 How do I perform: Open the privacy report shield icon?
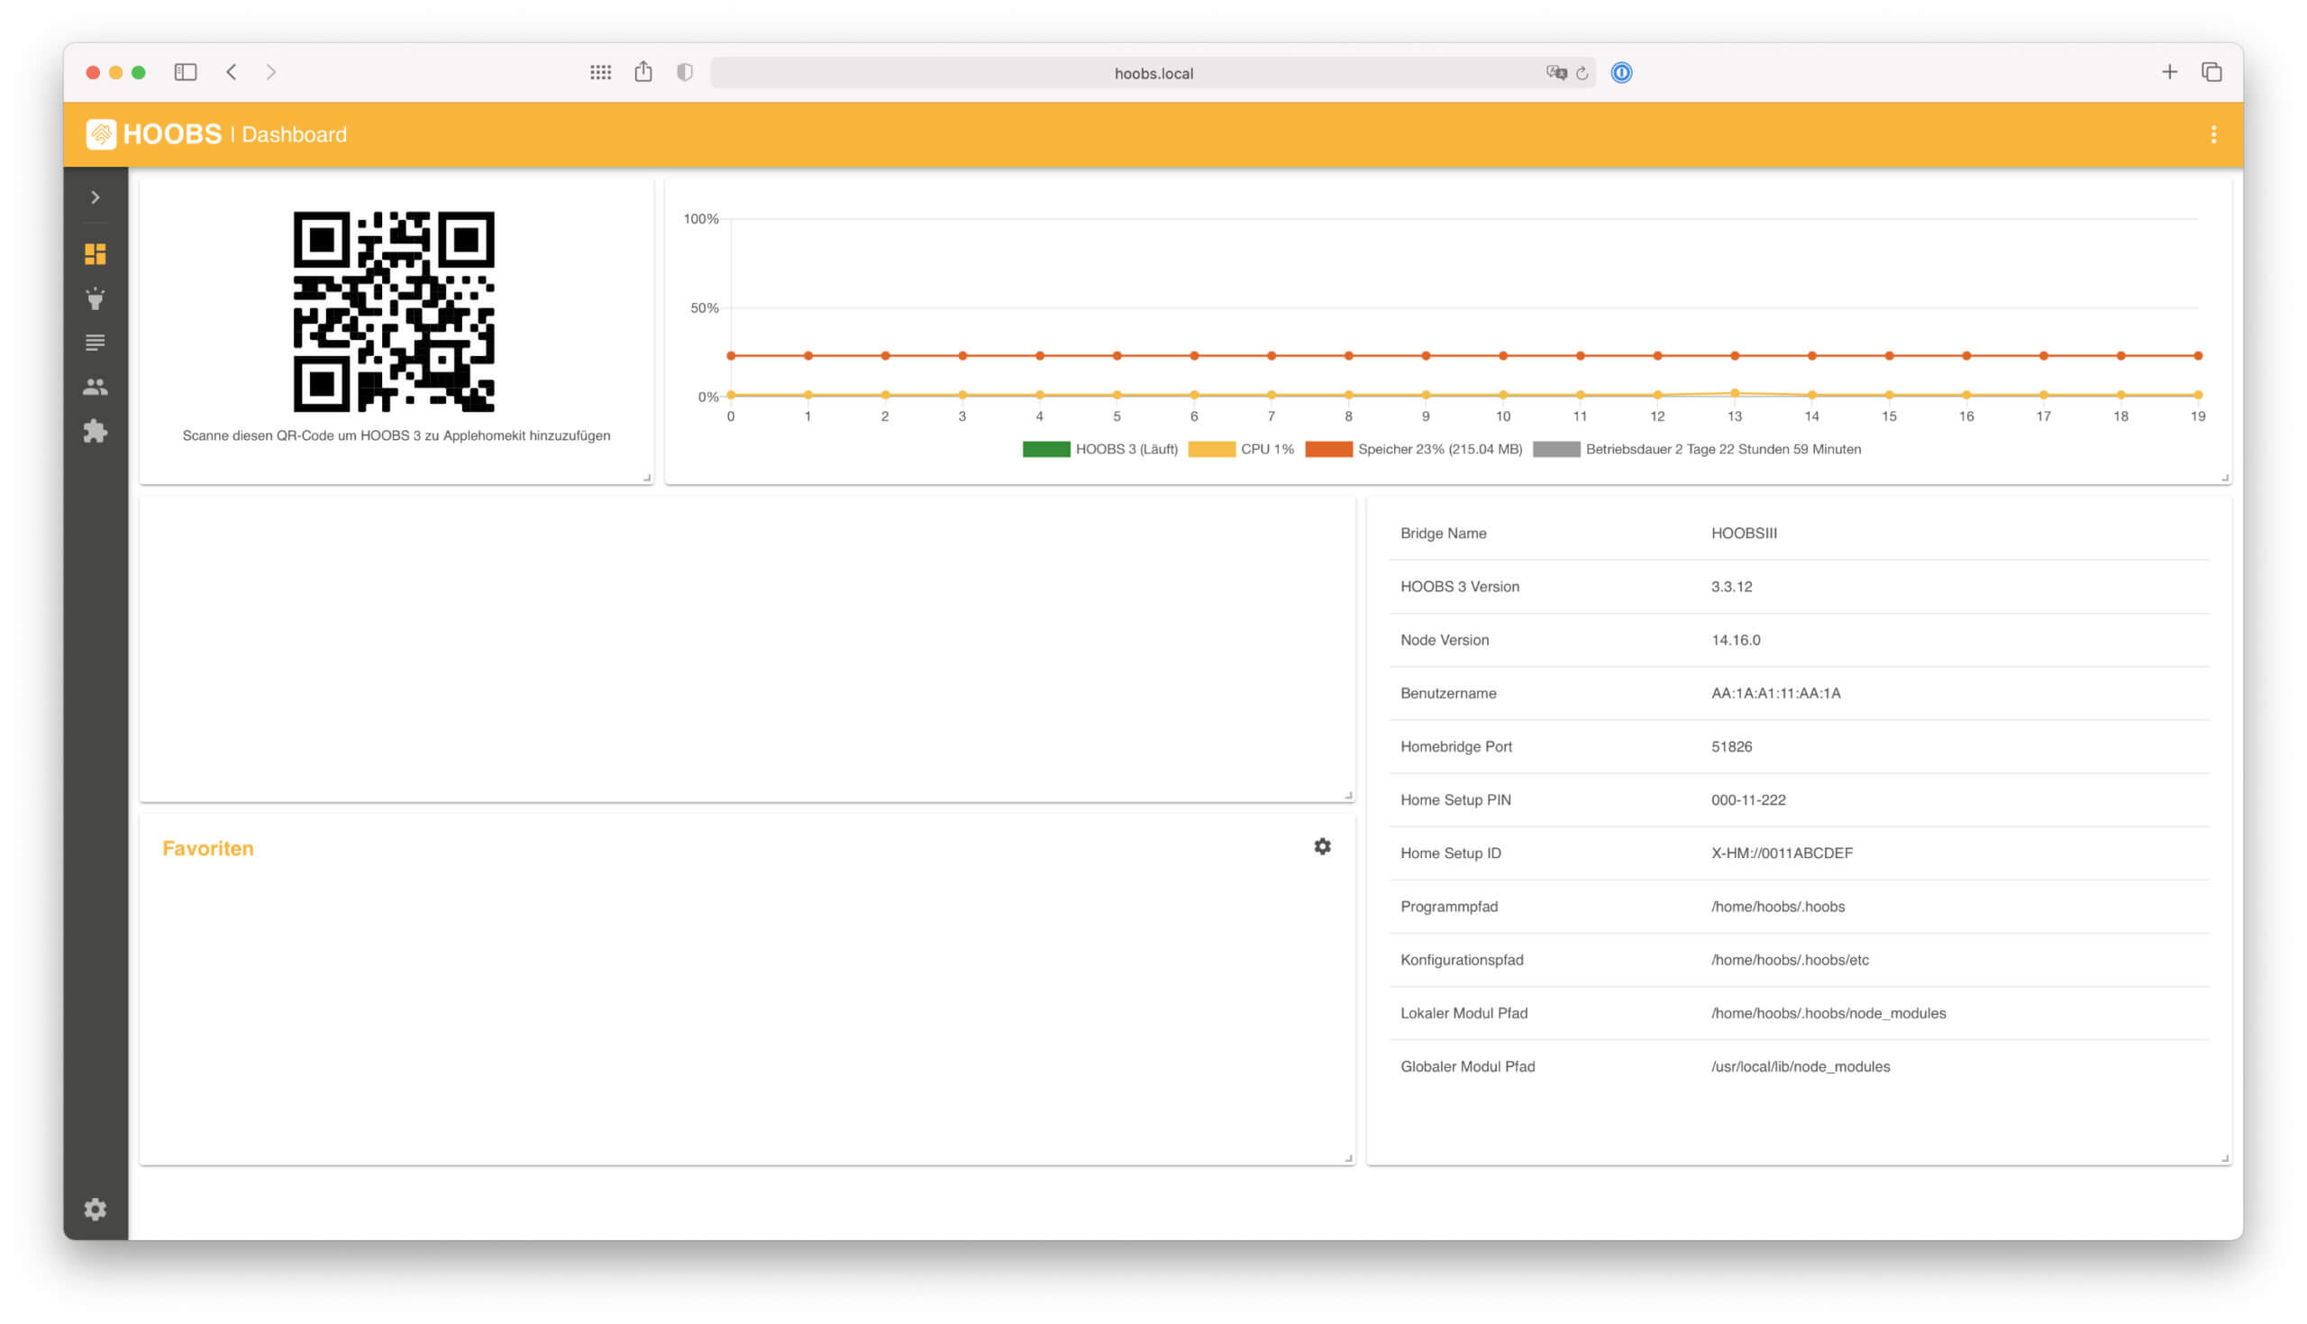(x=686, y=72)
